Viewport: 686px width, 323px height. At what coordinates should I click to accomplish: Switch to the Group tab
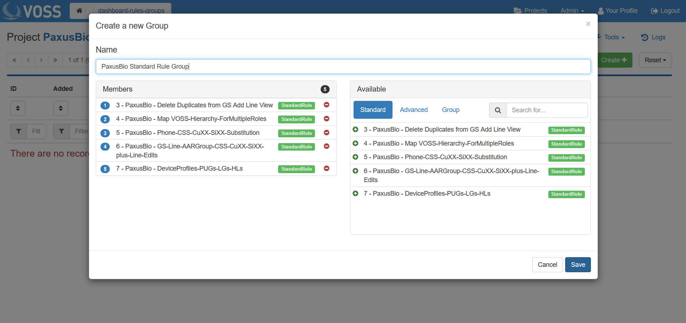click(450, 110)
